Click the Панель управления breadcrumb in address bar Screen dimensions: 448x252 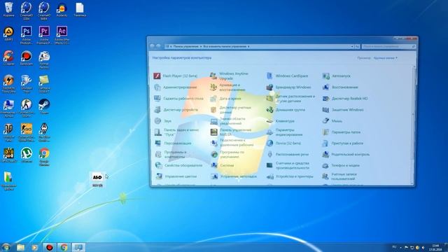[186, 46]
